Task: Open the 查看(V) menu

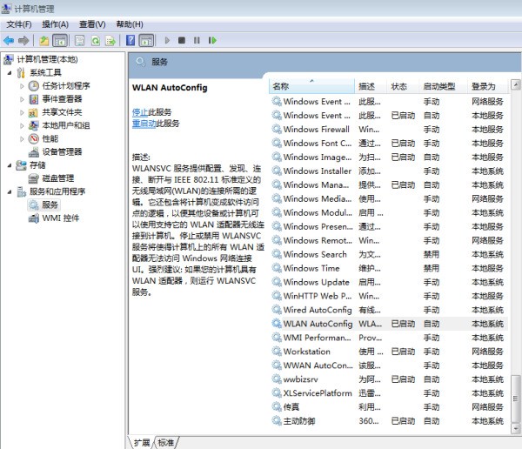Action: (x=92, y=24)
